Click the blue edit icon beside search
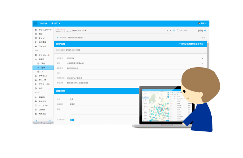Screen dimensions: 243x158 click(x=174, y=31)
